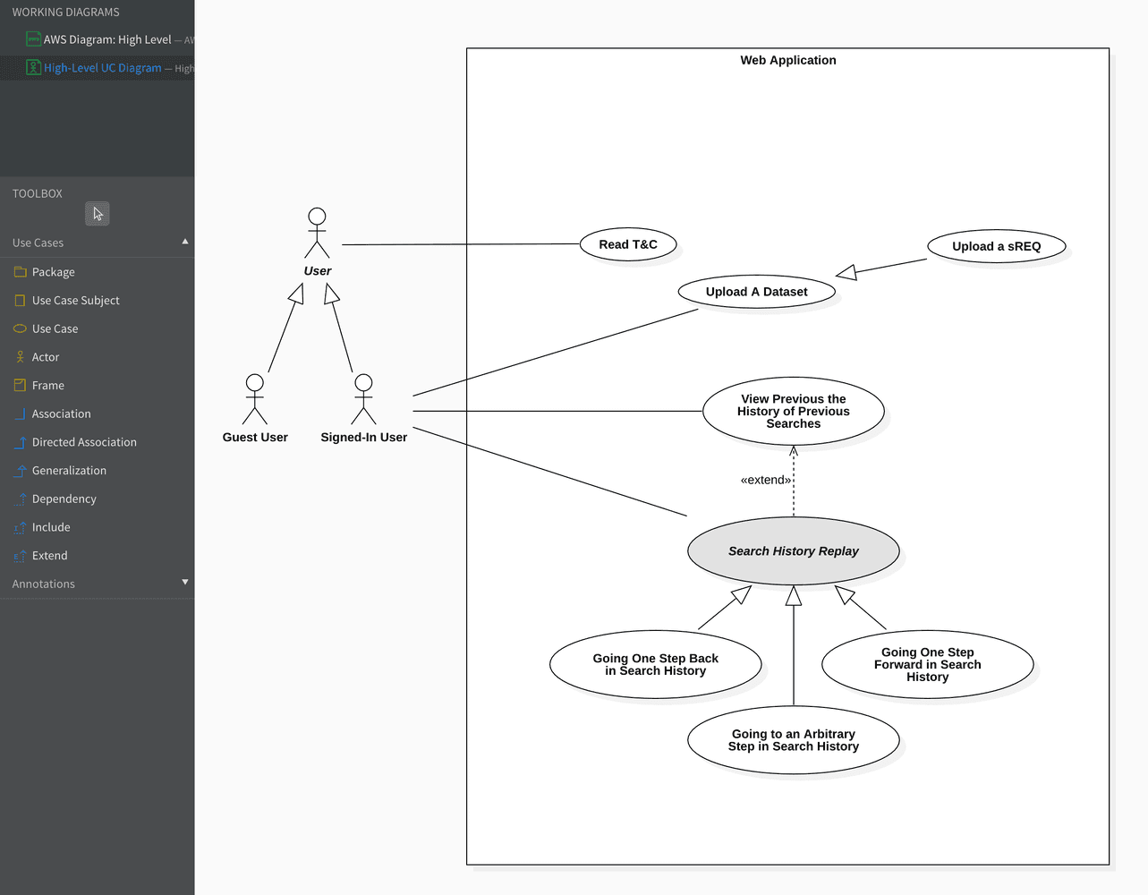Select the Read T&C use case
This screenshot has height=895, width=1148.
[x=627, y=244]
